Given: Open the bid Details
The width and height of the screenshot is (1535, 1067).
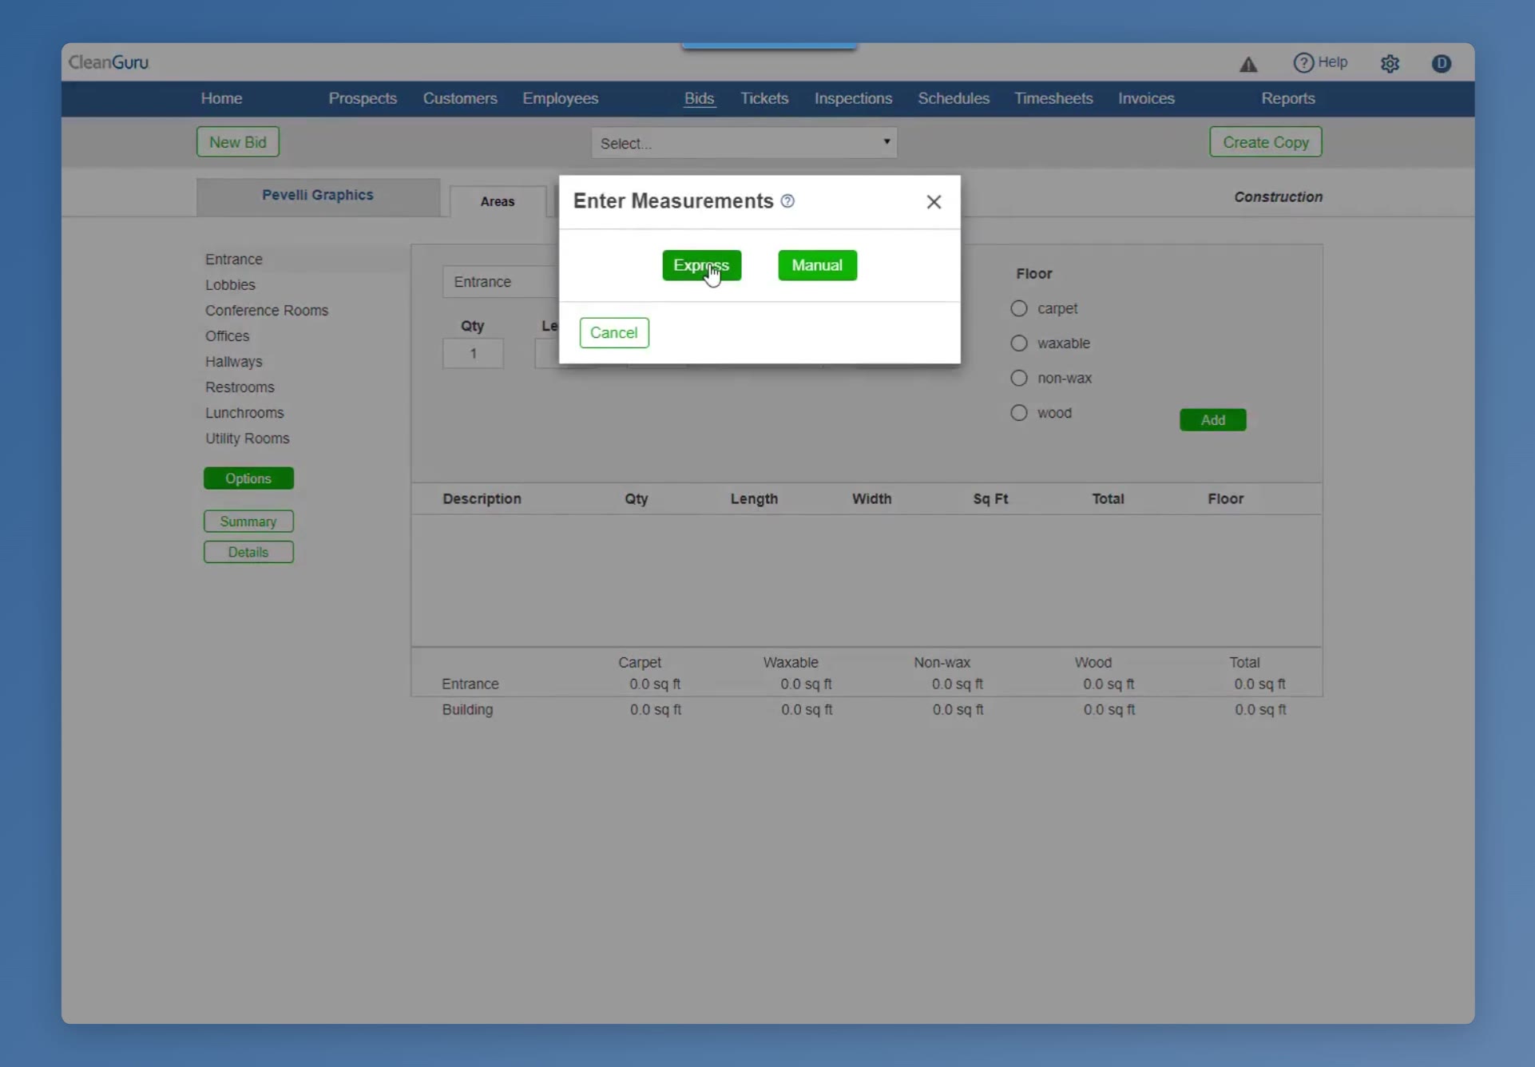Looking at the screenshot, I should pyautogui.click(x=248, y=553).
